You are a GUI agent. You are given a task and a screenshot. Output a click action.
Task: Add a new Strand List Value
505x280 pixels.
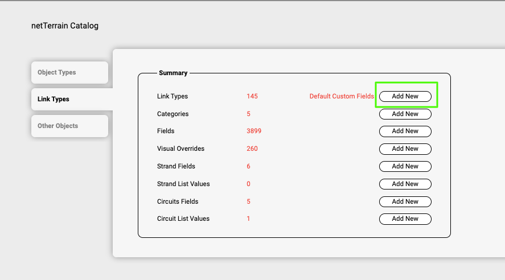[x=405, y=184]
